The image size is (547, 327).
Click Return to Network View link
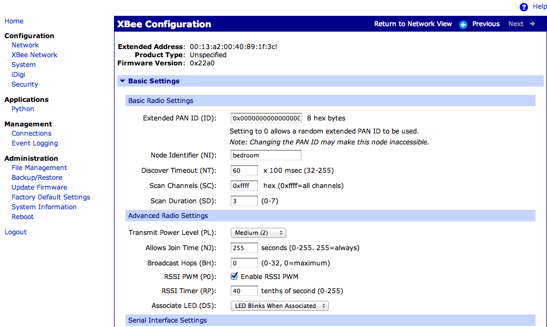click(413, 24)
